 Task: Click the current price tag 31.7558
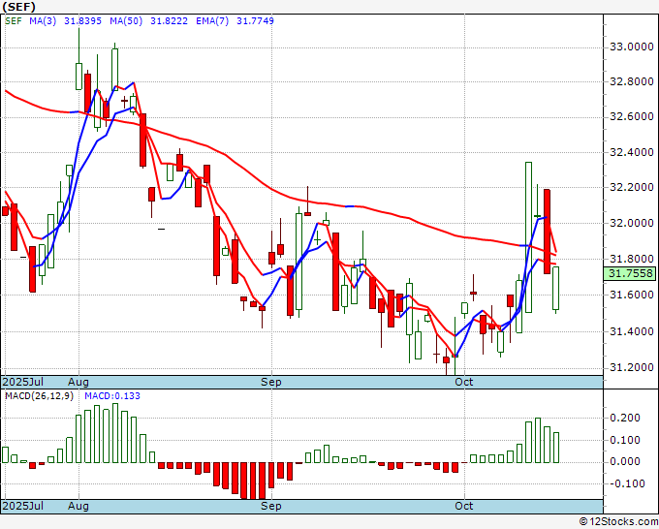pos(629,273)
